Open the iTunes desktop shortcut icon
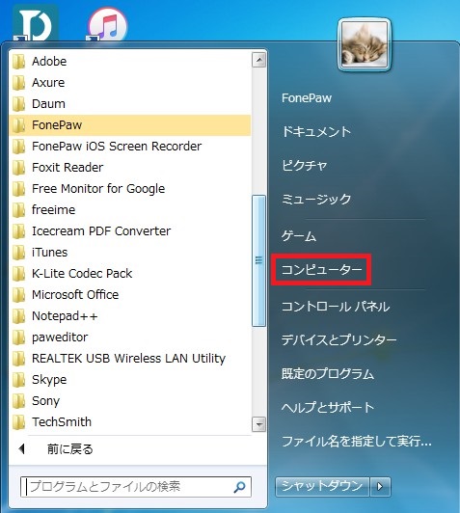 click(107, 24)
